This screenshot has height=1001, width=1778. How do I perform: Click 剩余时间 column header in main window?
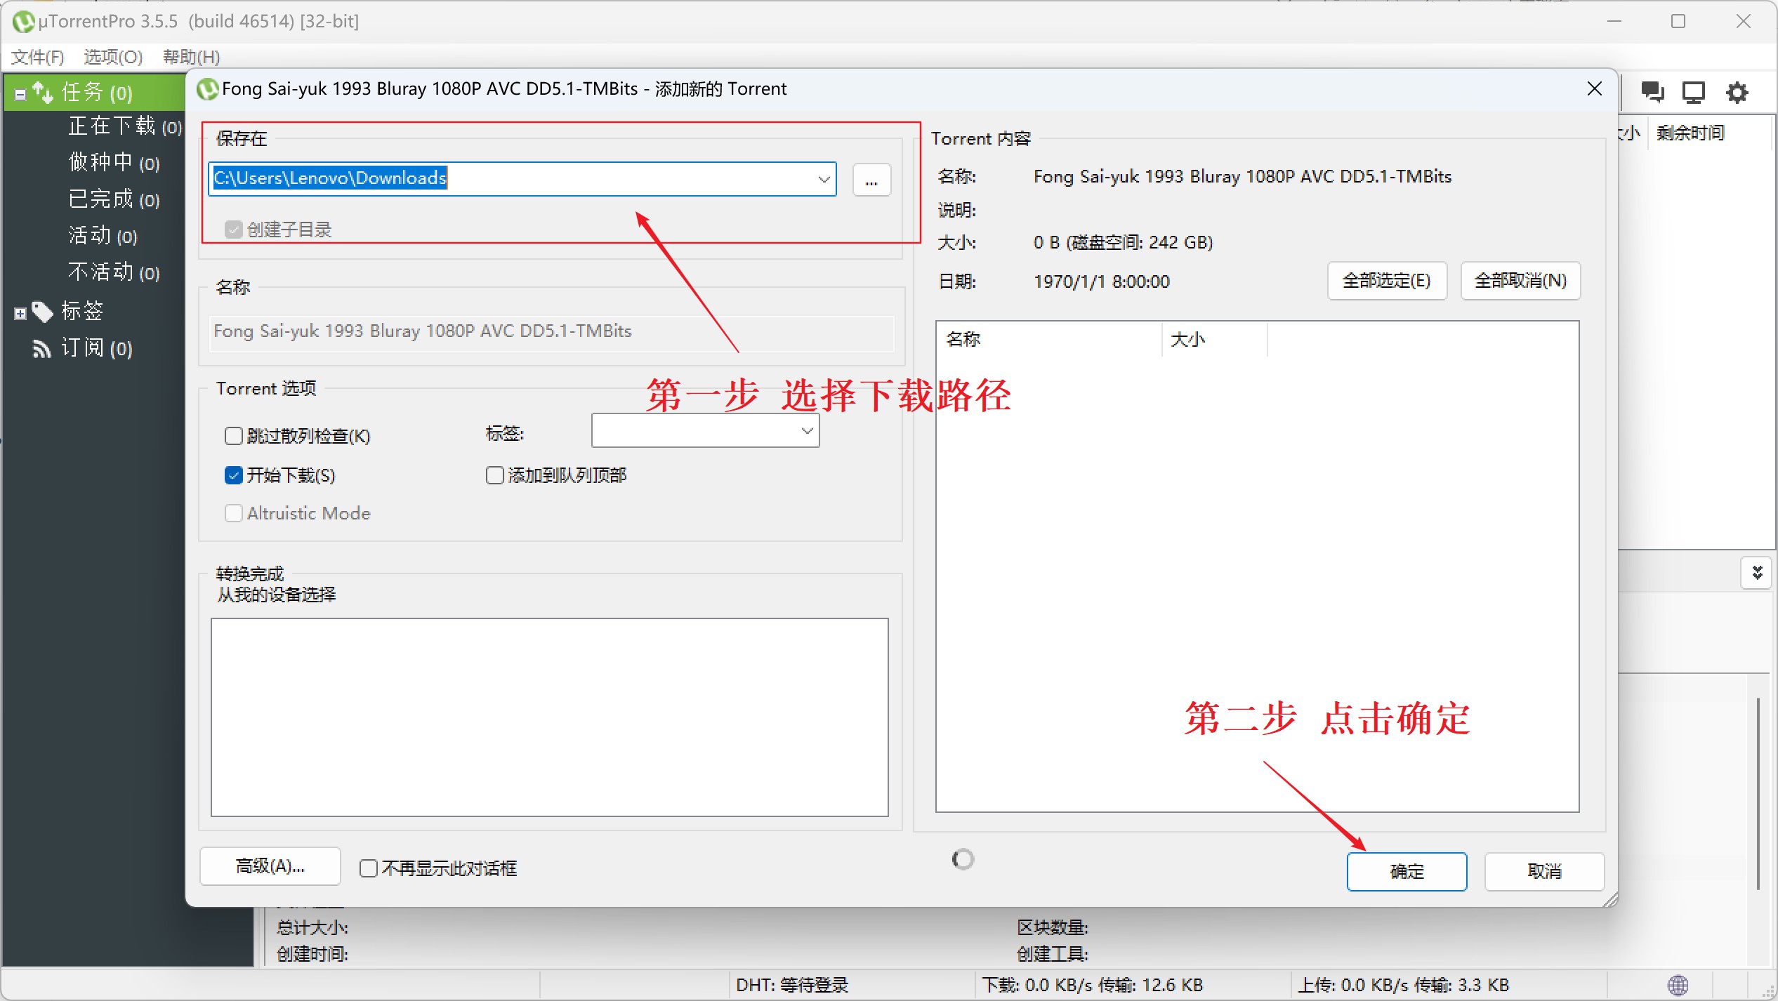pos(1690,133)
